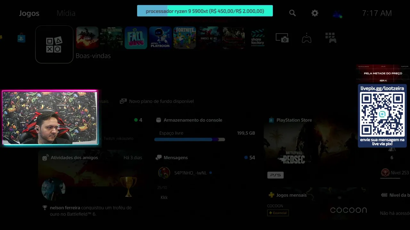Click the Twitch_nikouzelo friend name
The image size is (410, 230).
[118, 139]
